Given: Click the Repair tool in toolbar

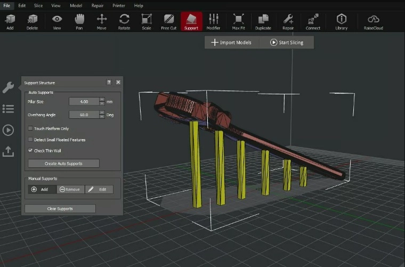Looking at the screenshot, I should (288, 22).
